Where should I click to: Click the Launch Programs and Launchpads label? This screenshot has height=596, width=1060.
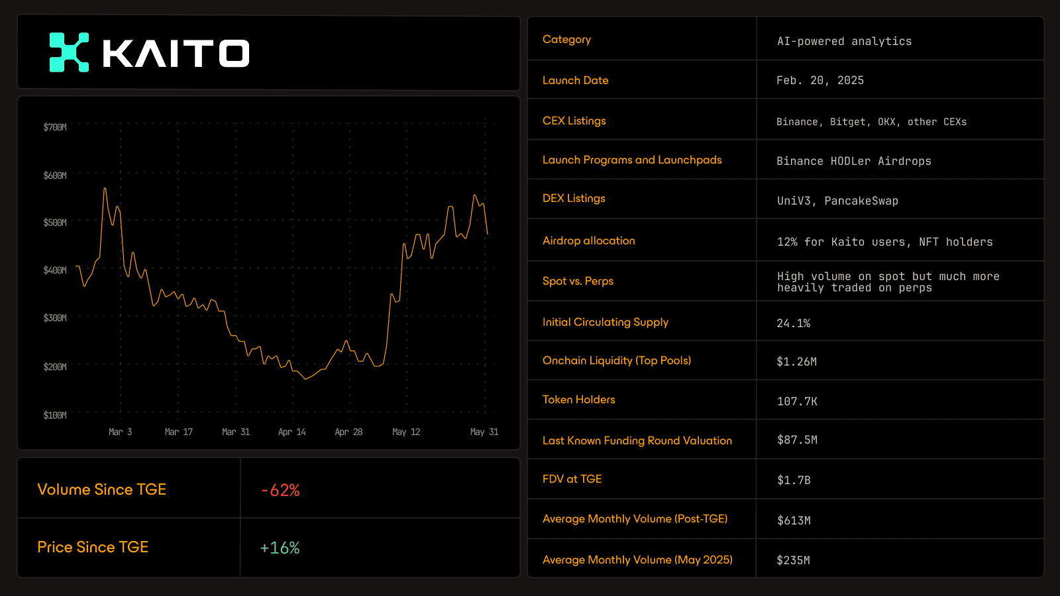point(632,160)
